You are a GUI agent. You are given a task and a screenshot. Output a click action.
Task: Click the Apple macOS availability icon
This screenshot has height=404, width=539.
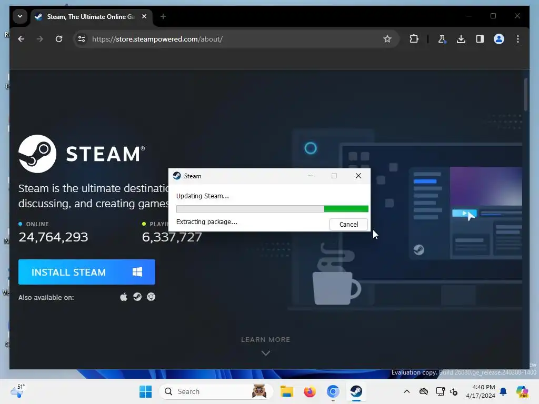tap(124, 297)
